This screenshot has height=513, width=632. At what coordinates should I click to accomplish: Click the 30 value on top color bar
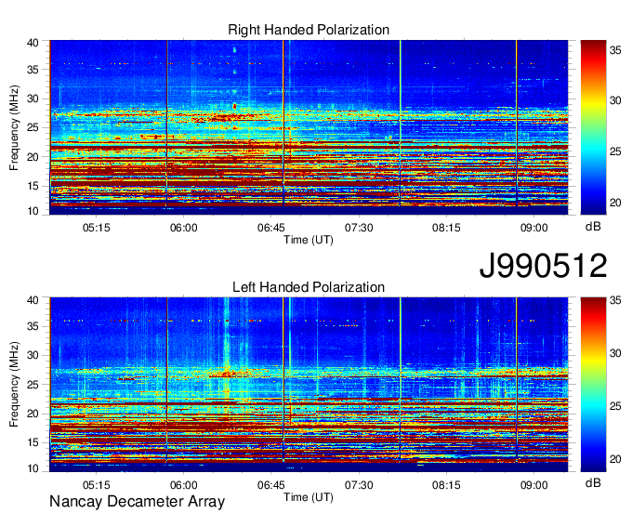(615, 100)
